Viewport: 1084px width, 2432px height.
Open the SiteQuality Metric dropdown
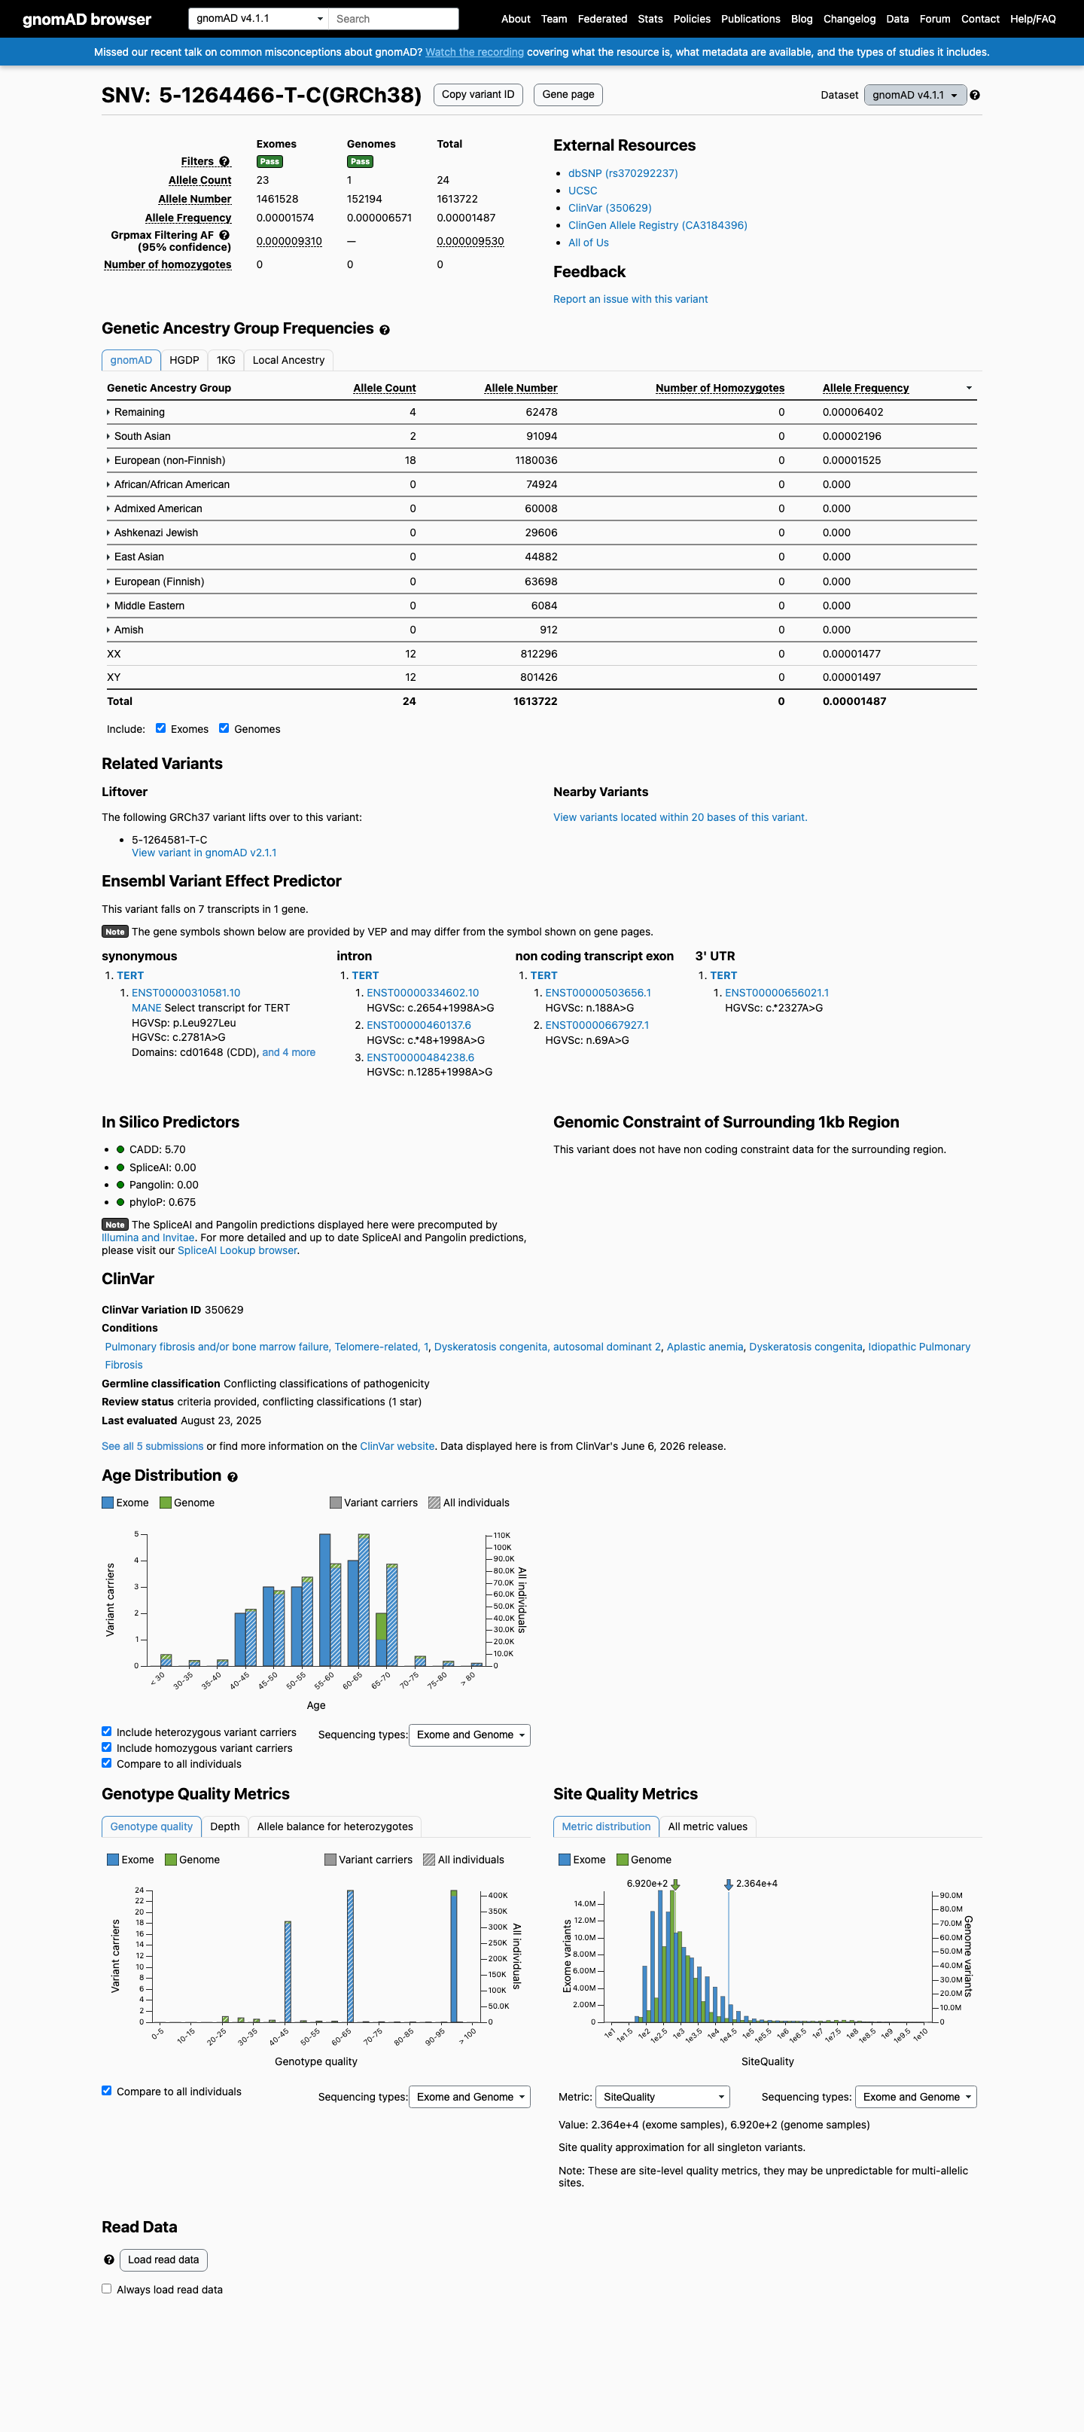[x=664, y=2097]
